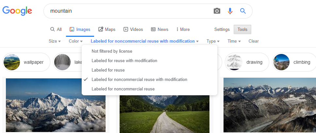
Task: Open the Maps tab
Action: pyautogui.click(x=107, y=30)
